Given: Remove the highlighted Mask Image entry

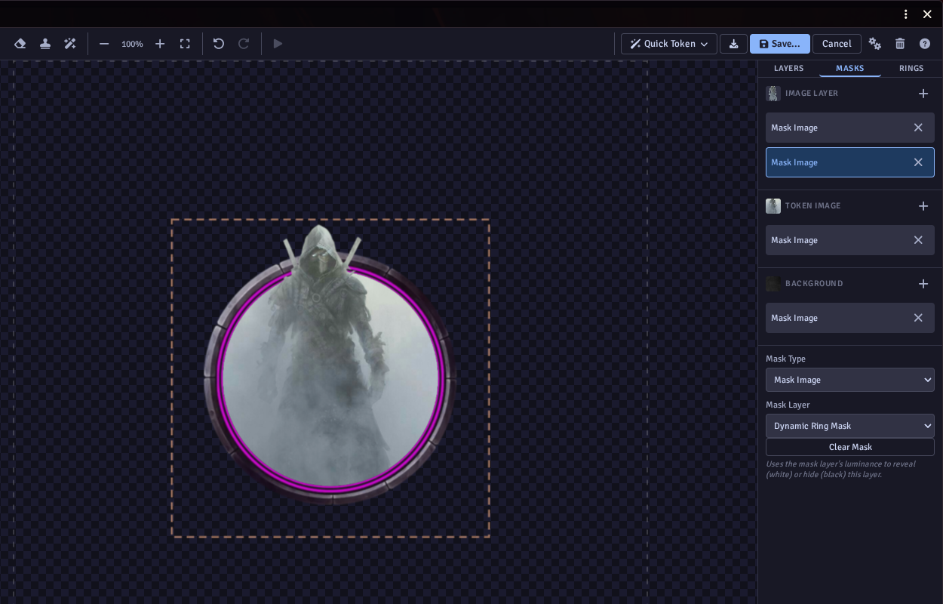Looking at the screenshot, I should pyautogui.click(x=918, y=162).
